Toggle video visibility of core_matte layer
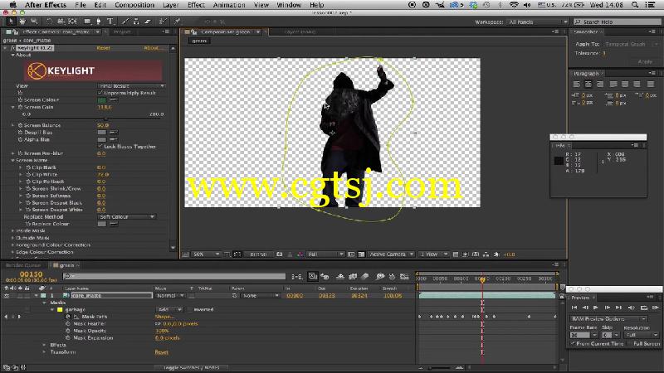Image resolution: width=664 pixels, height=373 pixels. pyautogui.click(x=7, y=296)
